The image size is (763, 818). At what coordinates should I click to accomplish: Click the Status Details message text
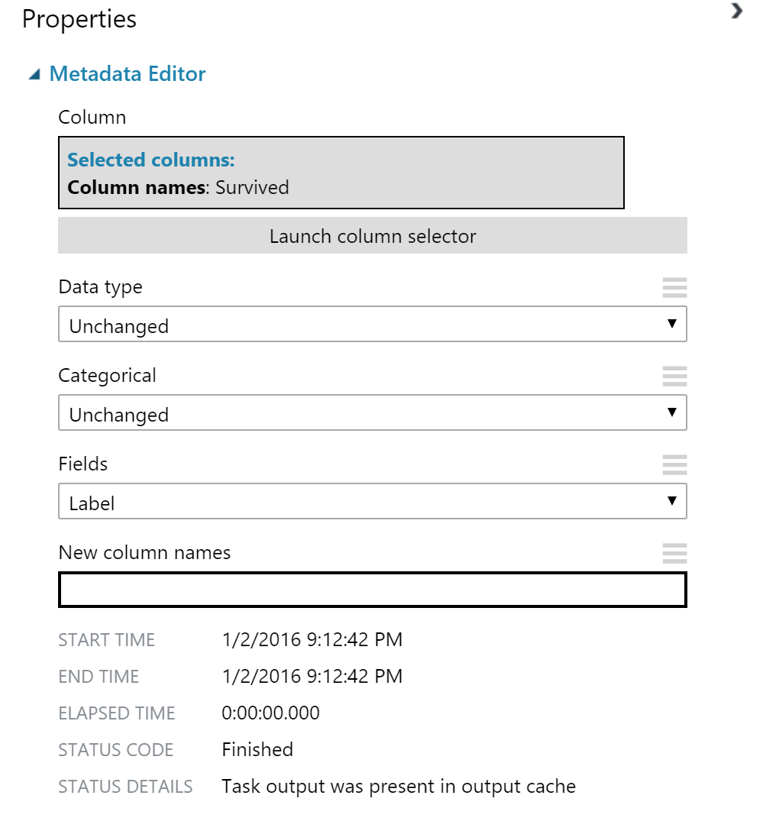[399, 786]
